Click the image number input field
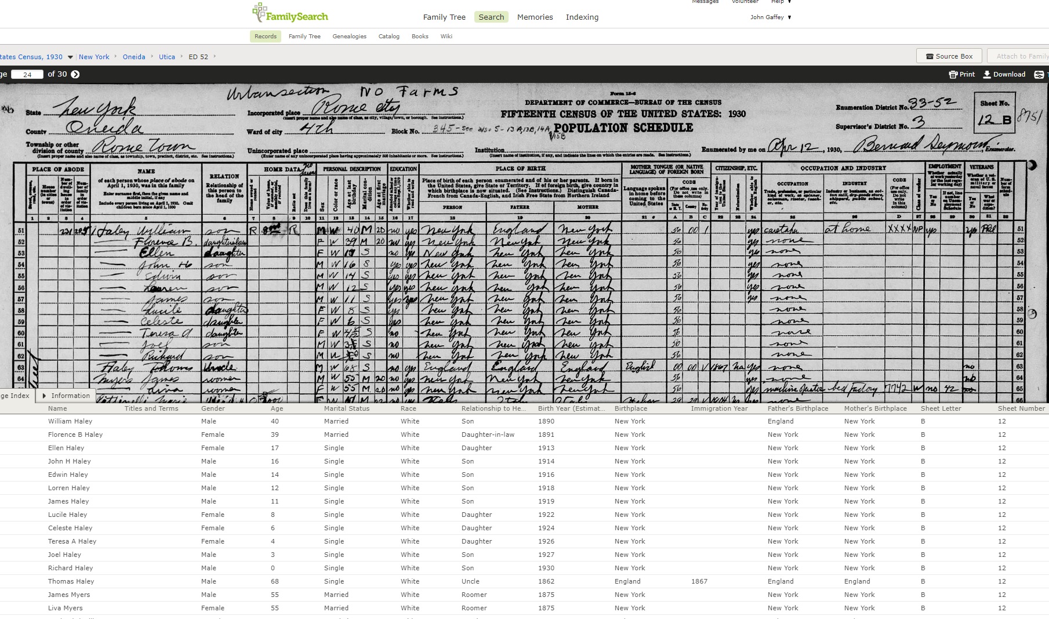 pos(27,74)
